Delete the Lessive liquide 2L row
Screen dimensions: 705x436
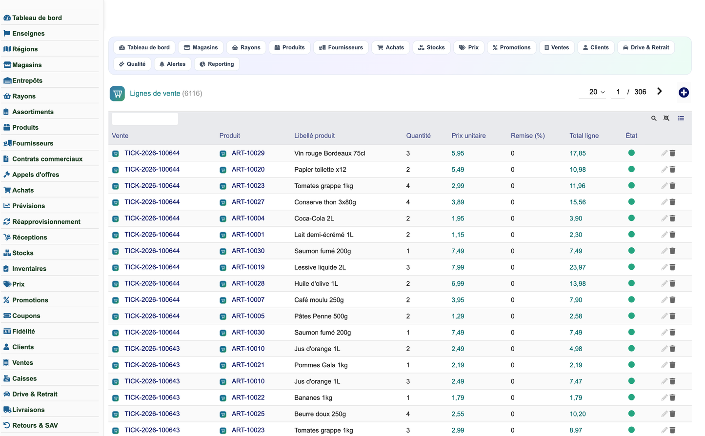pos(672,267)
